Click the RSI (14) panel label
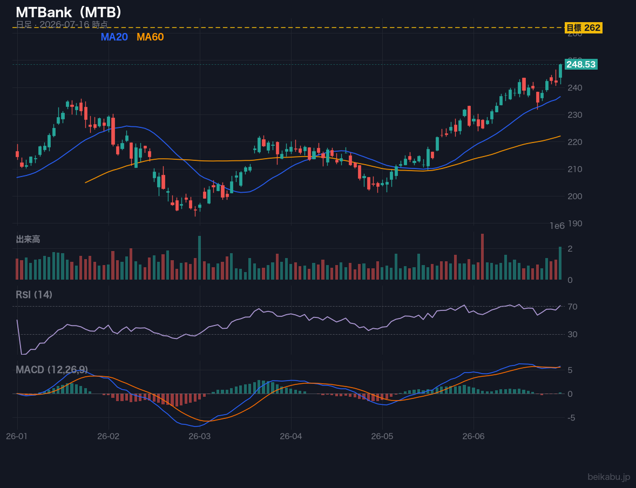 coord(34,295)
